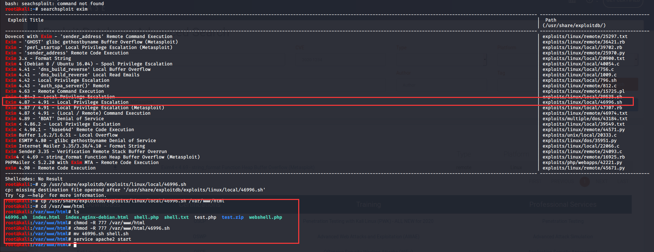This screenshot has width=654, height=252.
Task: Click path 'exploits/multiple/dos/43184.txt'
Action: [585, 119]
